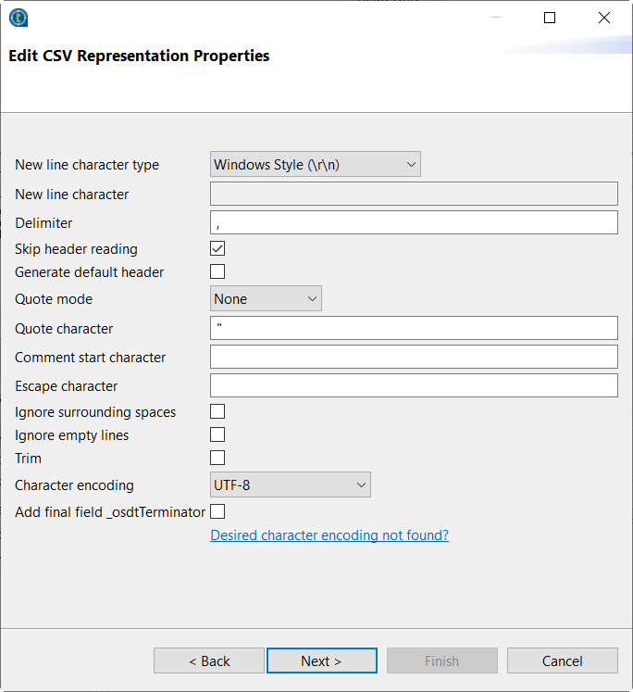Screen dimensions: 633x692
Task: Click the Talend app icon in title bar
Action: [x=18, y=18]
